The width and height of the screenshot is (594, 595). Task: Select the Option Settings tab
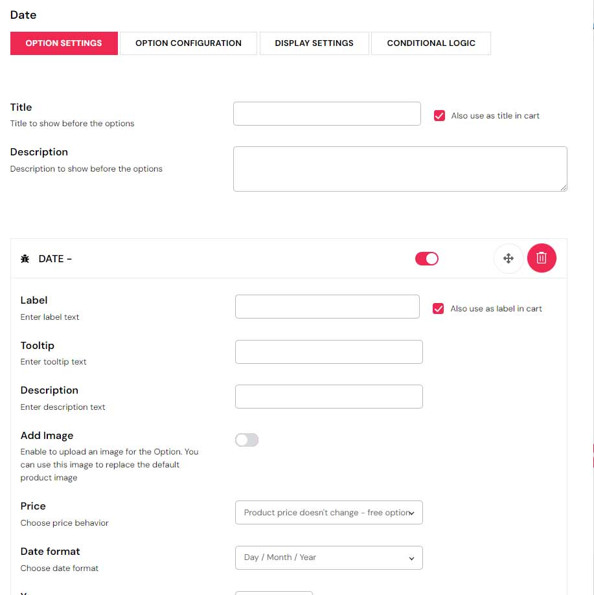63,43
